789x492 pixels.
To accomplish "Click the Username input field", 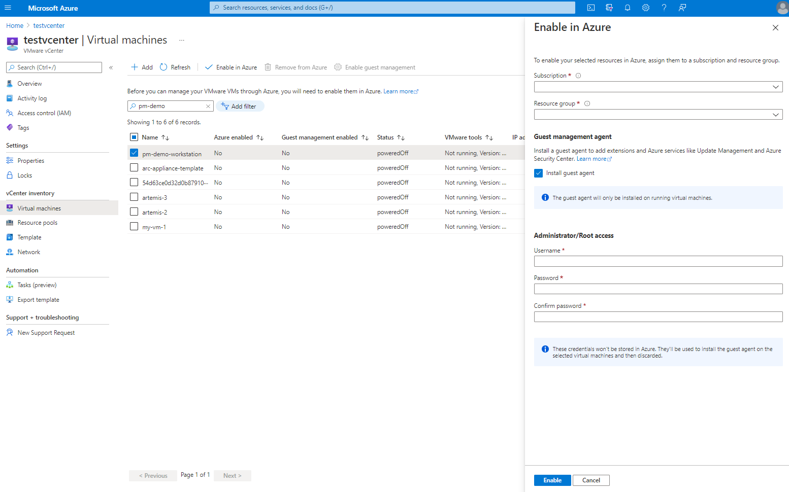I will pyautogui.click(x=658, y=261).
